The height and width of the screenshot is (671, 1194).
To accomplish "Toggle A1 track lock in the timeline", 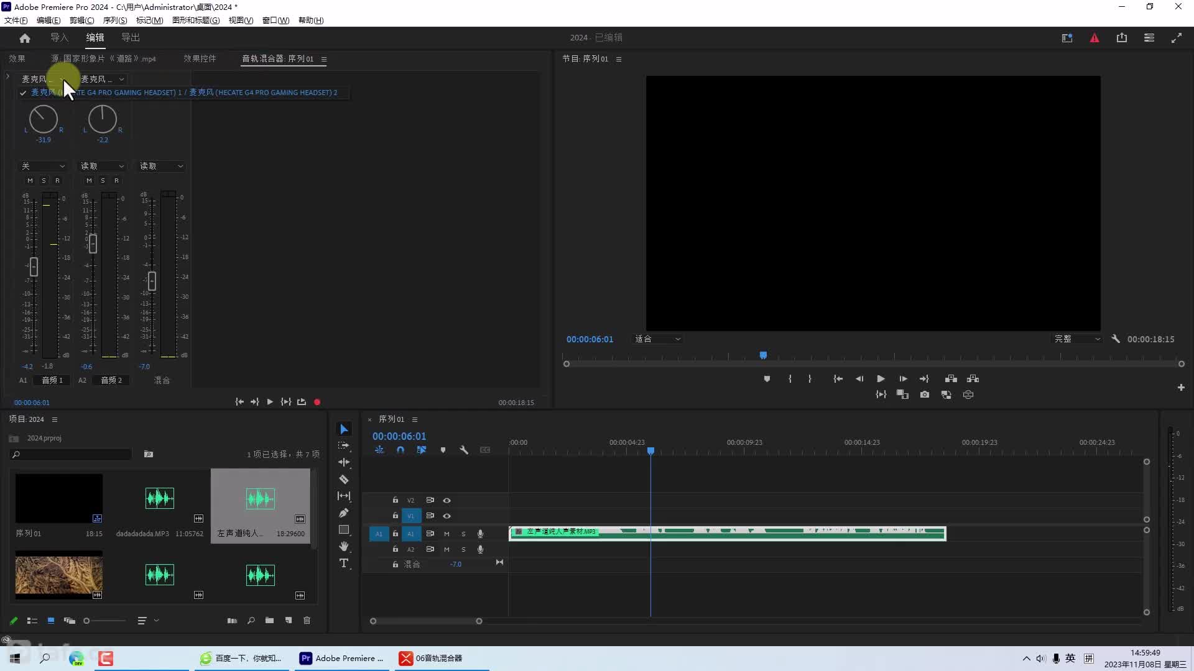I will coord(395,534).
